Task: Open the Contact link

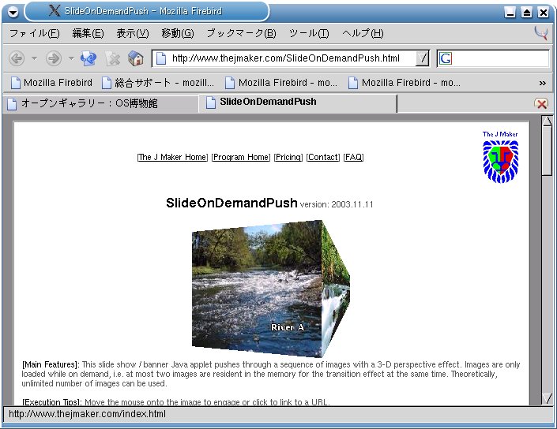Action: 323,157
